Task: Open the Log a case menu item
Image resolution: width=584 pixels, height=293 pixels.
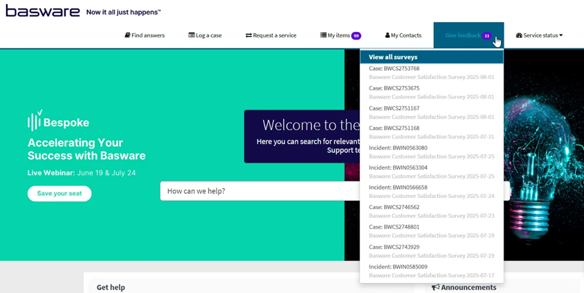Action: 205,35
